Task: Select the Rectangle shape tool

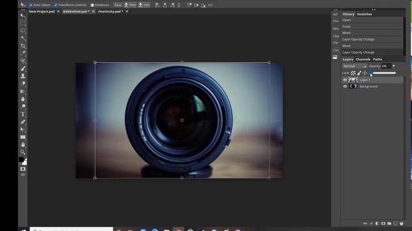Action: [23, 137]
